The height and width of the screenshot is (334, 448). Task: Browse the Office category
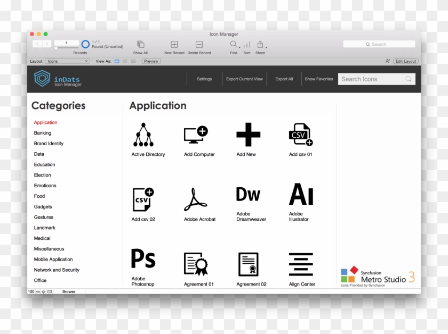(40, 280)
